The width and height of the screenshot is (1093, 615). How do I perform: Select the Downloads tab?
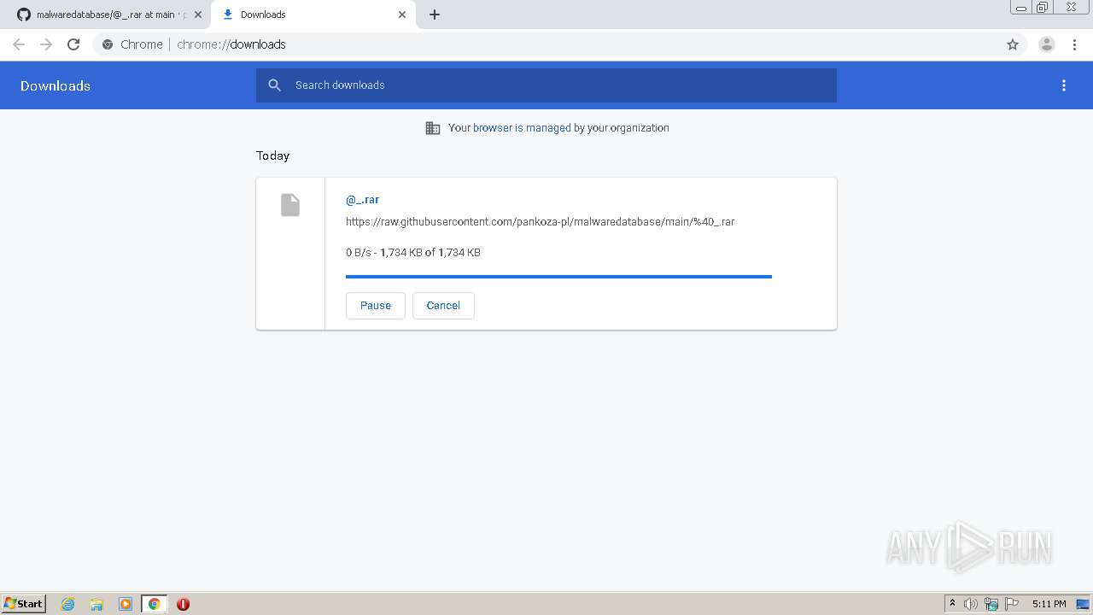[x=313, y=15]
